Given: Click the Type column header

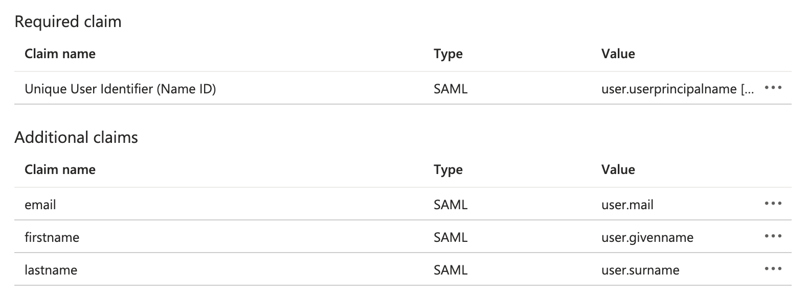Looking at the screenshot, I should (x=448, y=54).
